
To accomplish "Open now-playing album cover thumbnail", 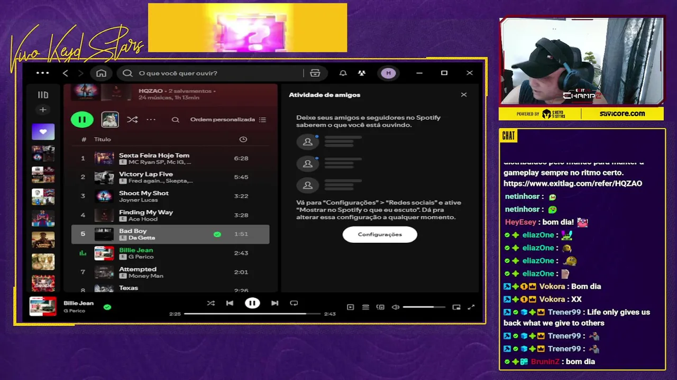I will 43,306.
